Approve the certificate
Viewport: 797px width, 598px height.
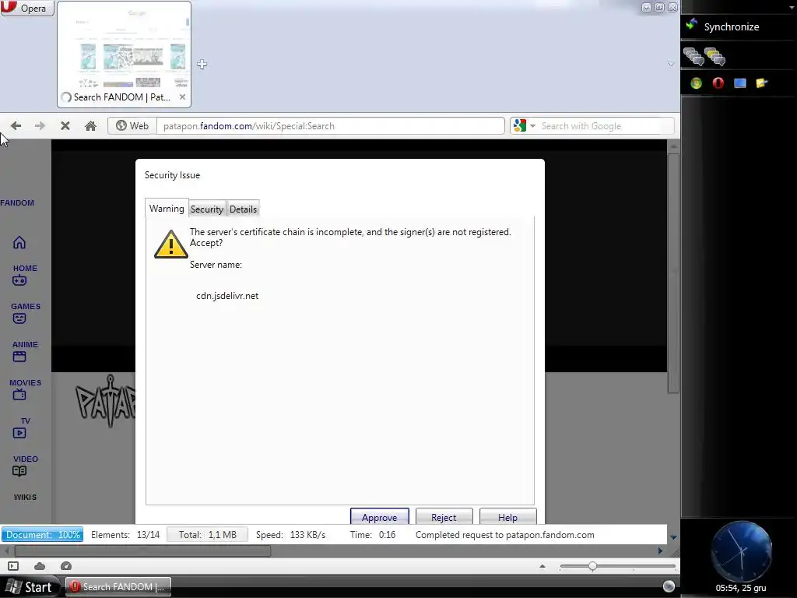click(x=379, y=517)
